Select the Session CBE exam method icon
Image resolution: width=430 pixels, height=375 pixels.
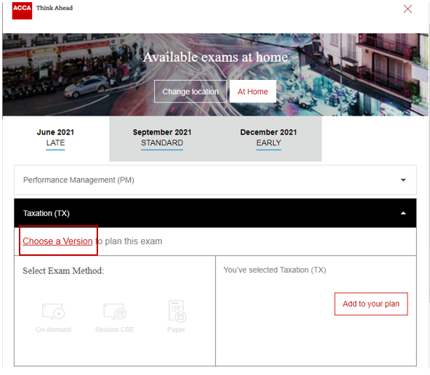(115, 311)
